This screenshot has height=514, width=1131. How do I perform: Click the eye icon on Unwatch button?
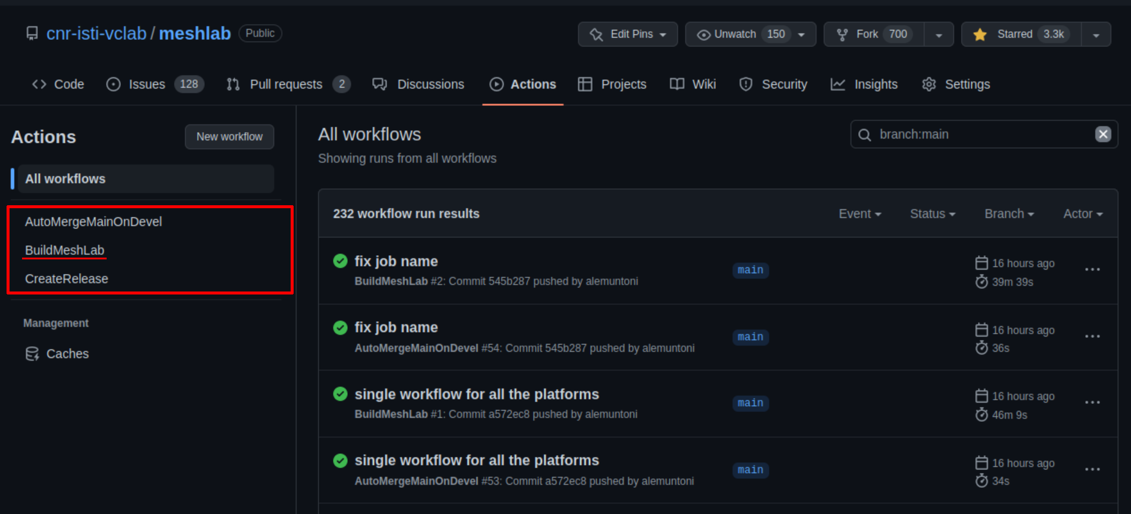point(703,35)
